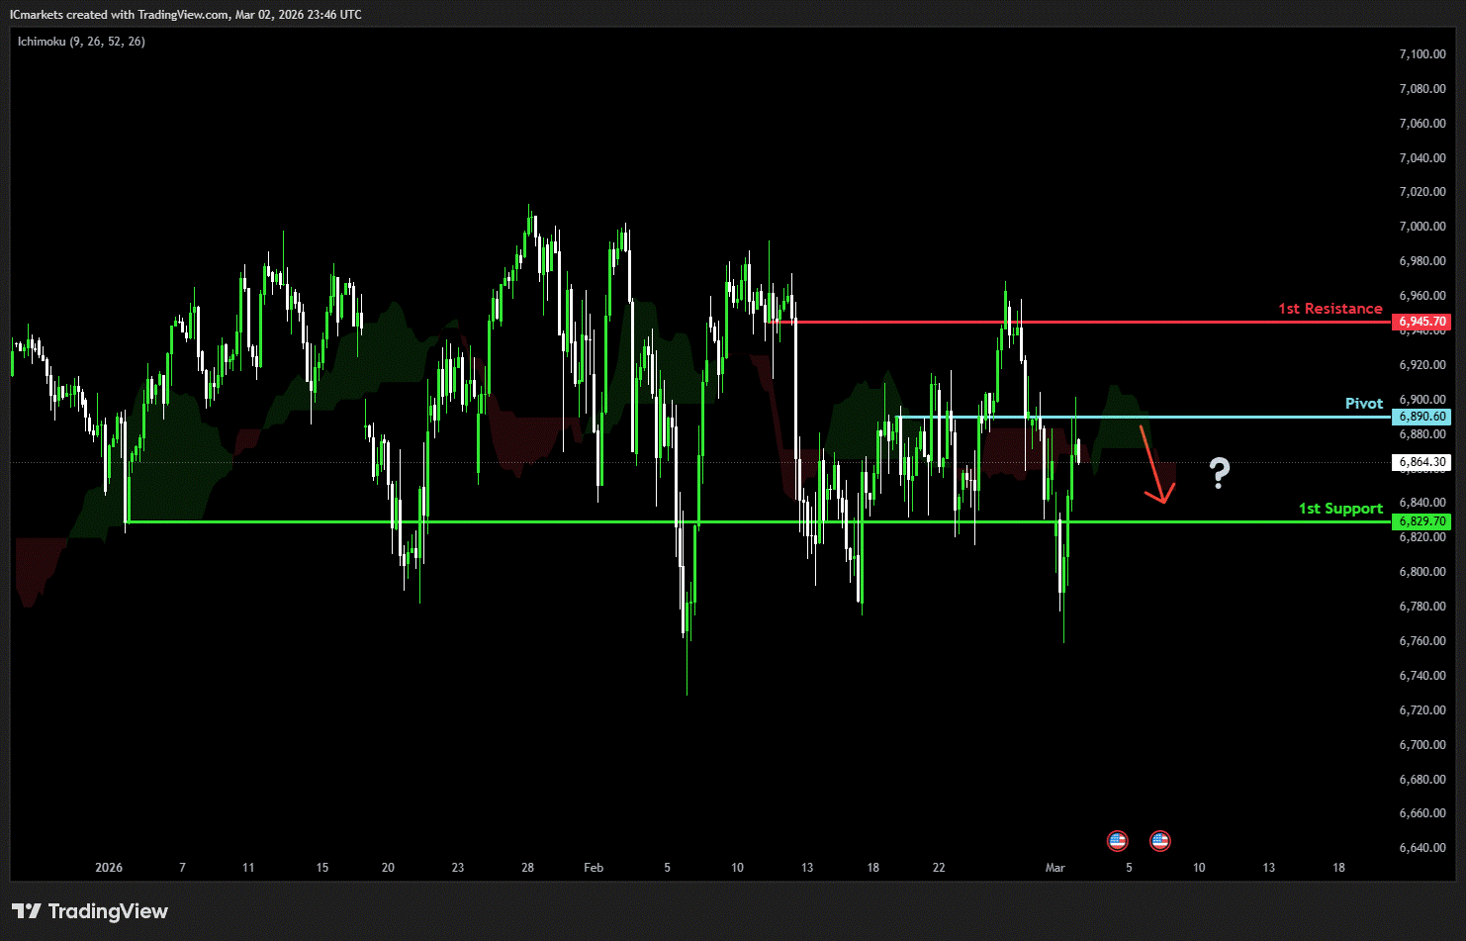Click the Pivot text label
This screenshot has height=941, width=1466.
click(1363, 404)
